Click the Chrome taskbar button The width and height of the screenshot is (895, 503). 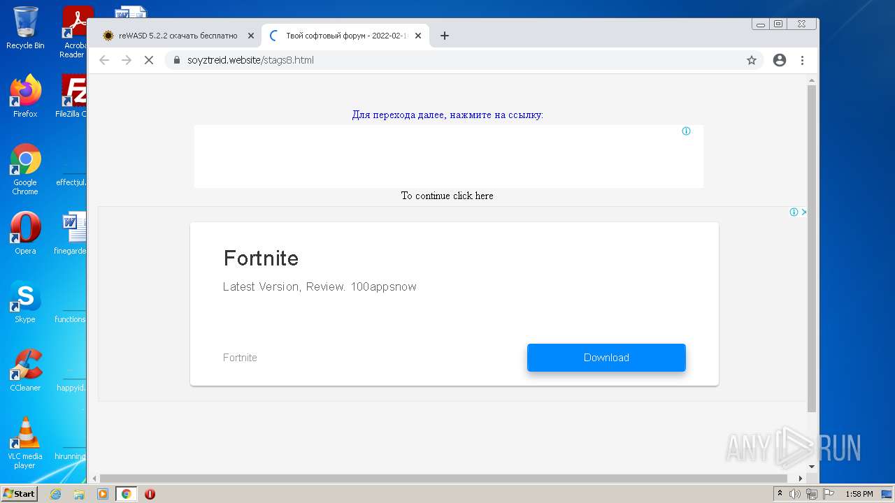tap(126, 494)
